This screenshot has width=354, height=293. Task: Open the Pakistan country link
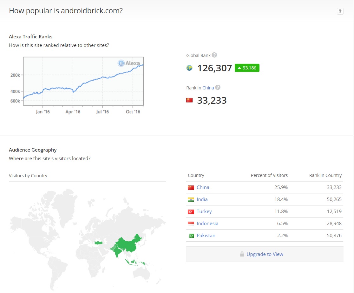click(206, 236)
